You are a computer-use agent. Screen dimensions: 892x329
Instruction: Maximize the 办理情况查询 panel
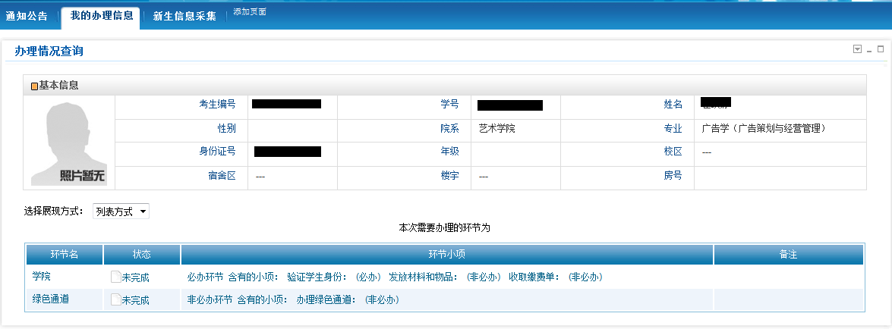(x=881, y=49)
